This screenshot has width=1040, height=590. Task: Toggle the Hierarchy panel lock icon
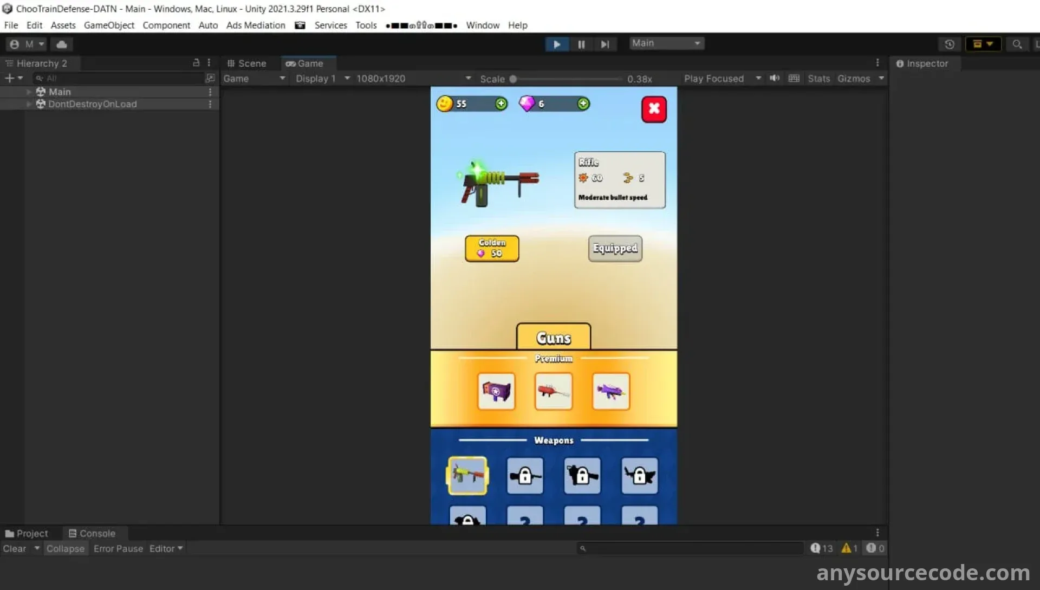pos(196,63)
